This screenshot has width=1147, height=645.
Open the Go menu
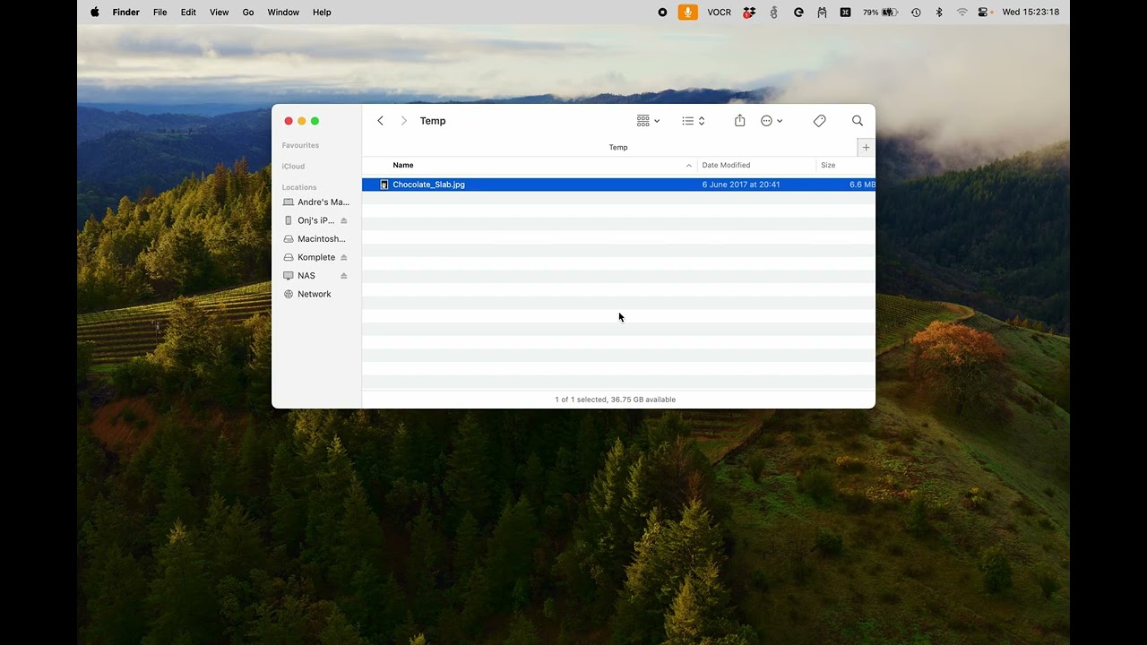[248, 12]
